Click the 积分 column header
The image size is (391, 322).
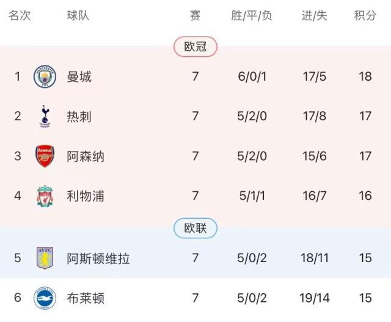(x=365, y=16)
